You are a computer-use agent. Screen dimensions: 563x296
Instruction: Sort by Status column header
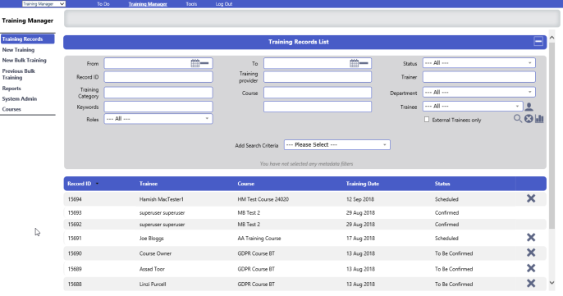(x=442, y=184)
